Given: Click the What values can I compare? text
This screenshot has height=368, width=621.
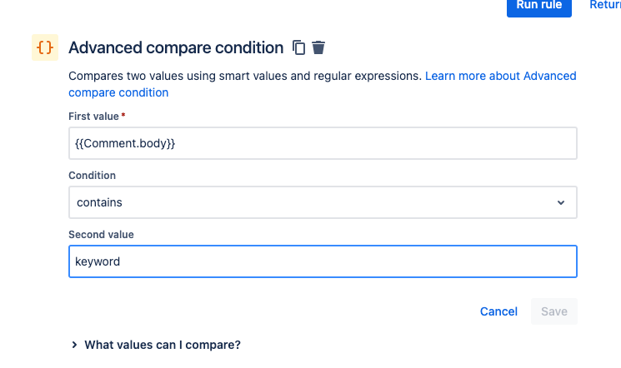Looking at the screenshot, I should click(163, 345).
